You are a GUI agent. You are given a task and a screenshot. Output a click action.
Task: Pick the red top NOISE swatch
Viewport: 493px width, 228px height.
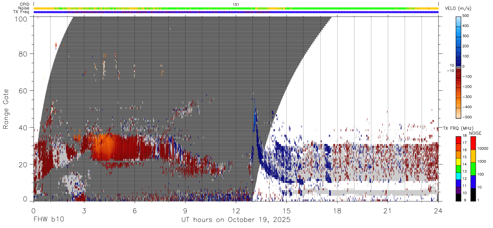pyautogui.click(x=473, y=143)
